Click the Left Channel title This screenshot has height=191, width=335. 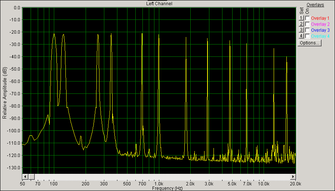click(159, 4)
